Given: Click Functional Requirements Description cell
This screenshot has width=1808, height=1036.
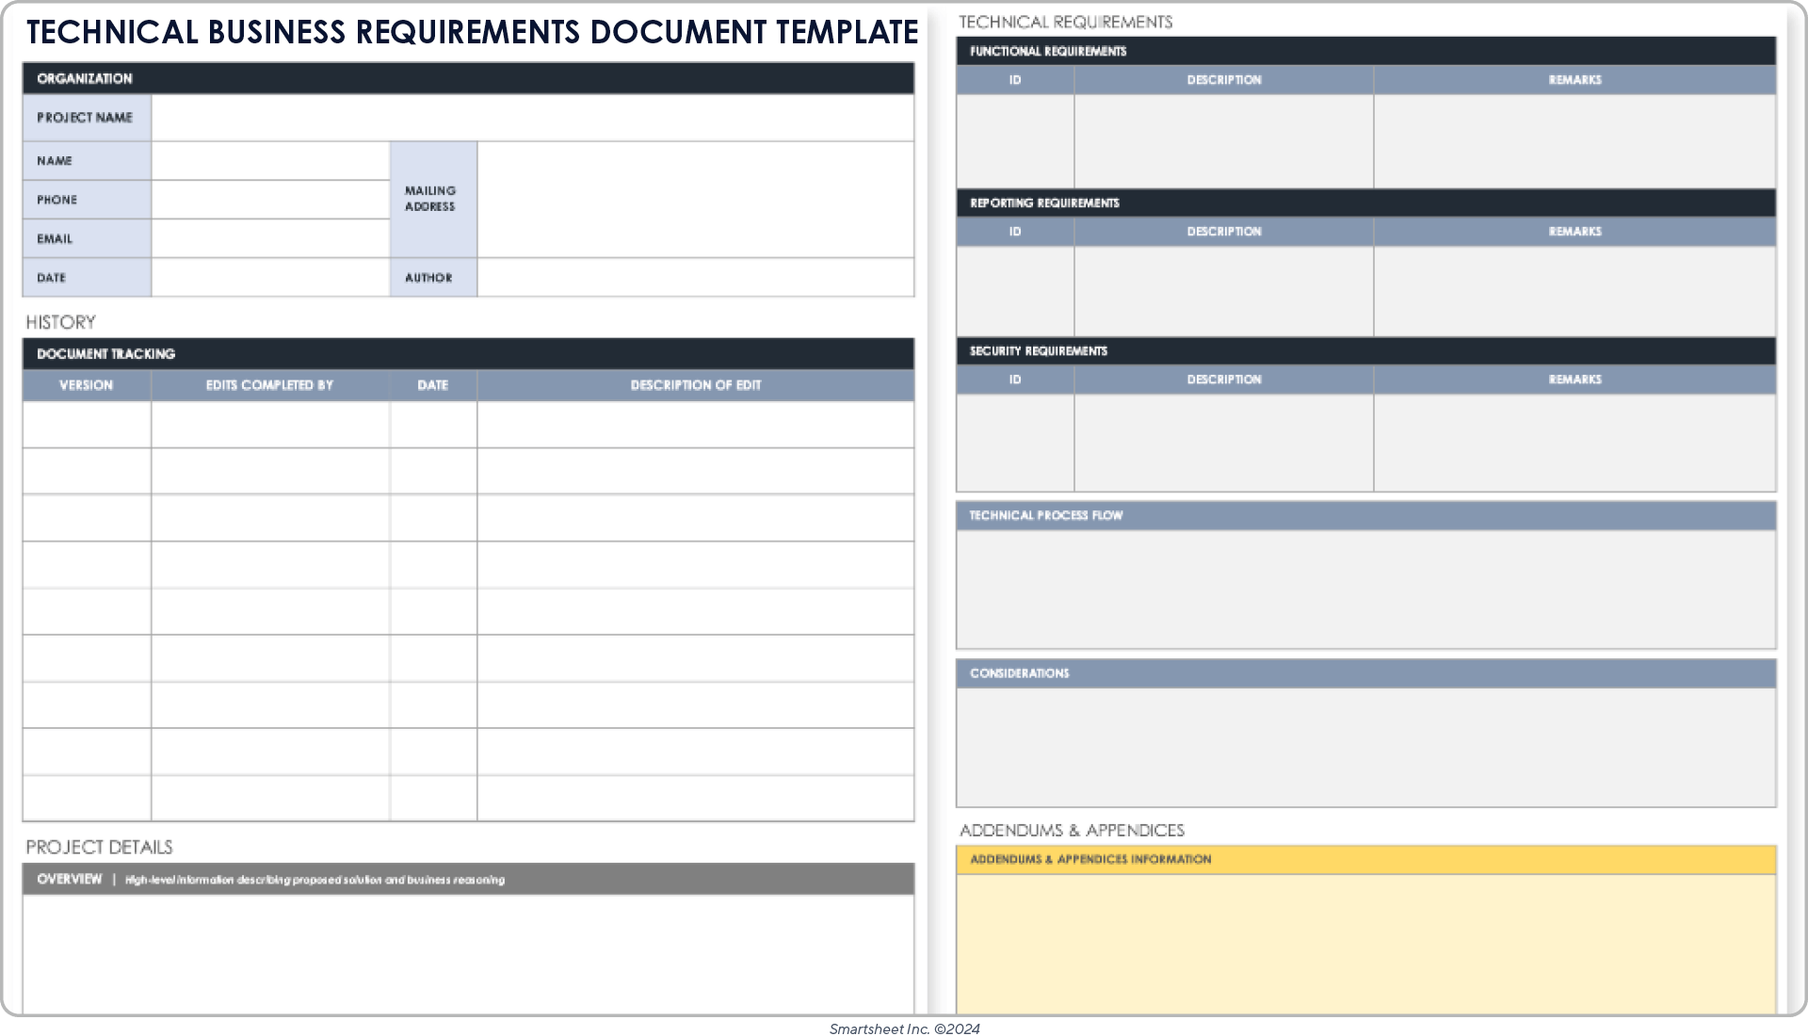Looking at the screenshot, I should coord(1223,141).
